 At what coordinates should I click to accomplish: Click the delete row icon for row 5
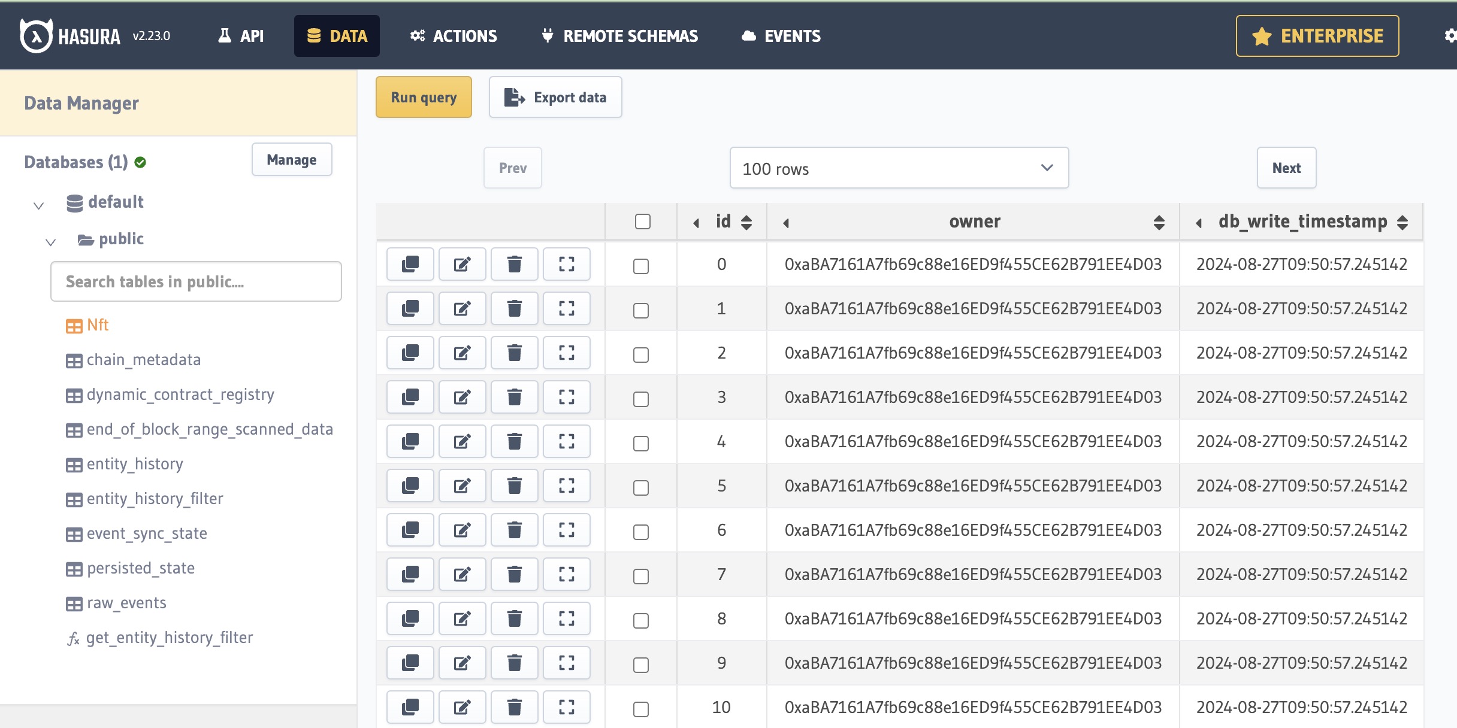pos(515,487)
